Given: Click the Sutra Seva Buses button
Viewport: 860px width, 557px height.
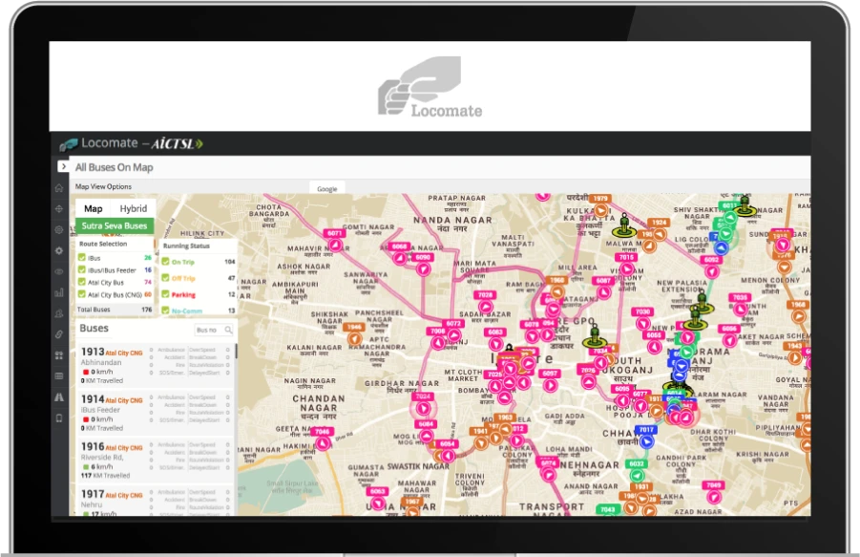Looking at the screenshot, I should 115,225.
